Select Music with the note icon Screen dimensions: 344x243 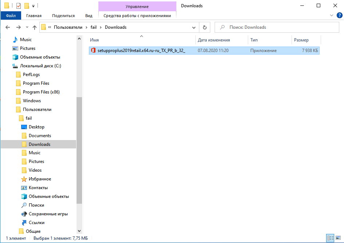pyautogui.click(x=26, y=40)
